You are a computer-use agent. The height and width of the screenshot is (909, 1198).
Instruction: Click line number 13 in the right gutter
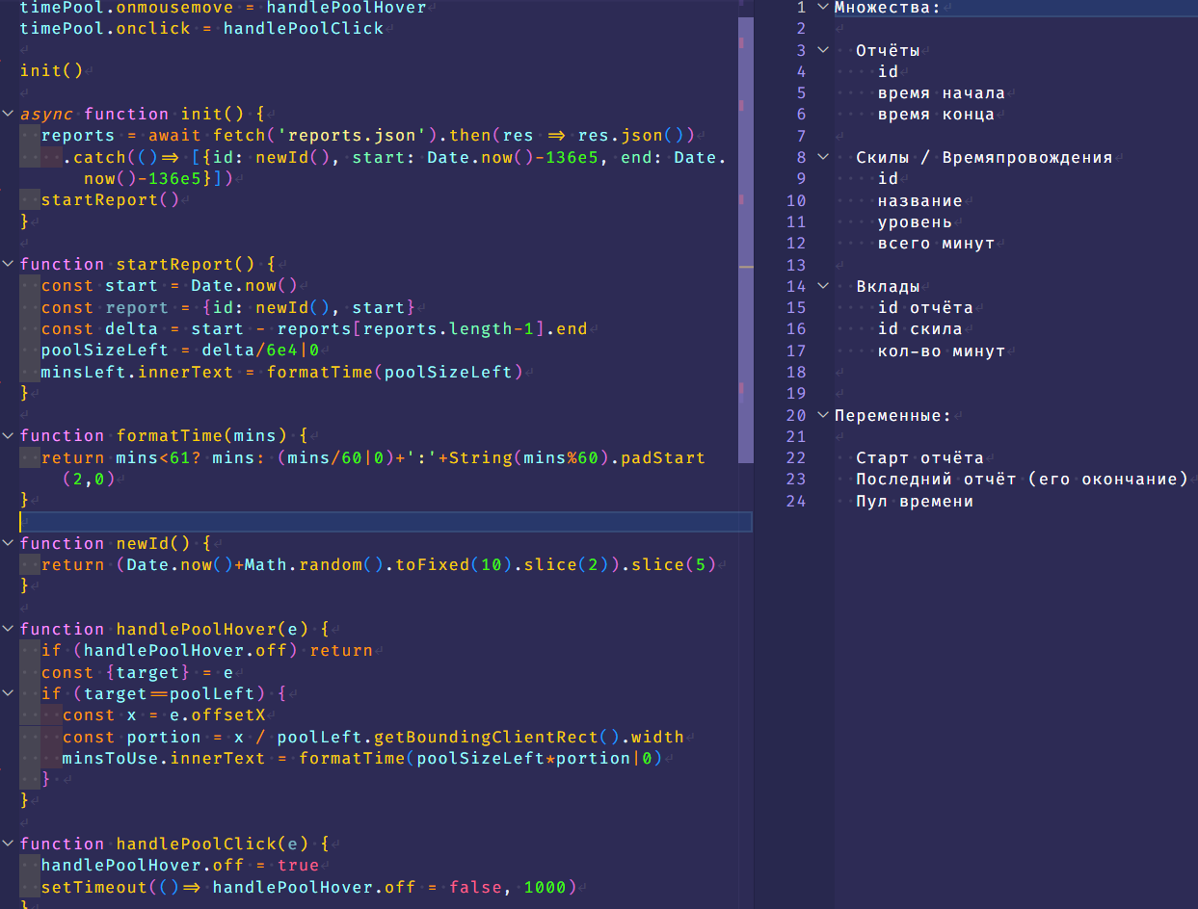tap(796, 265)
